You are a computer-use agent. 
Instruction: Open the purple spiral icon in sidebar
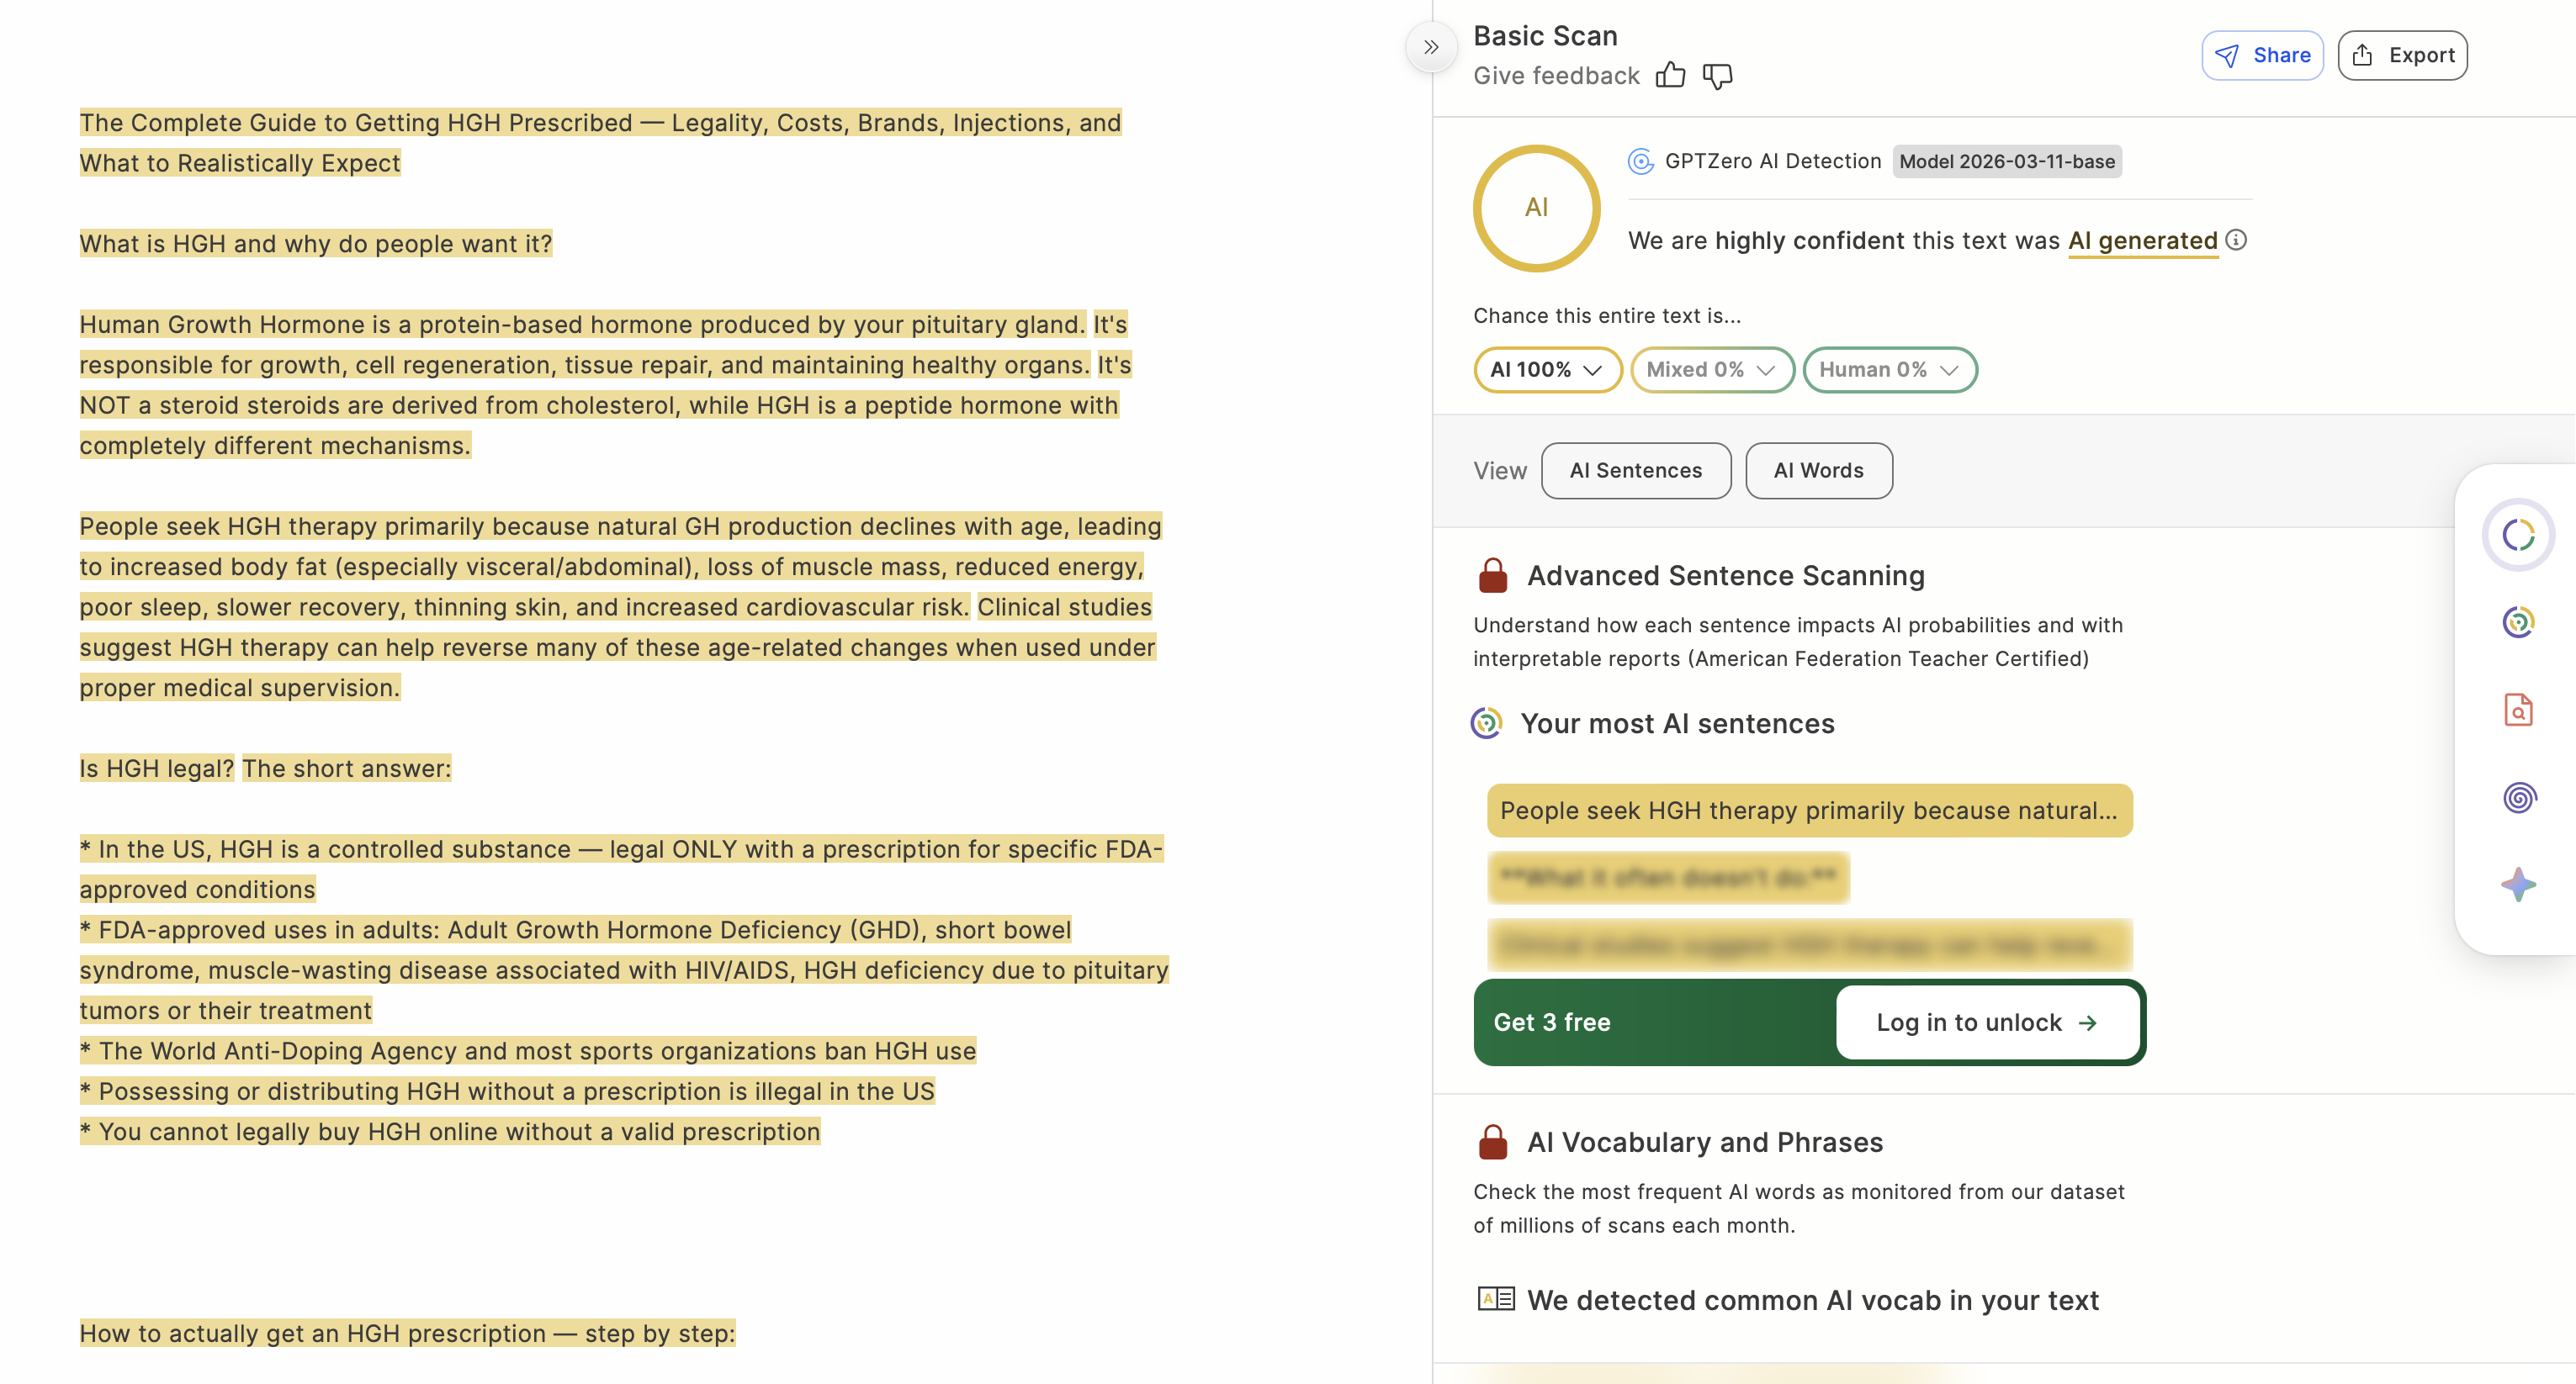point(2518,797)
